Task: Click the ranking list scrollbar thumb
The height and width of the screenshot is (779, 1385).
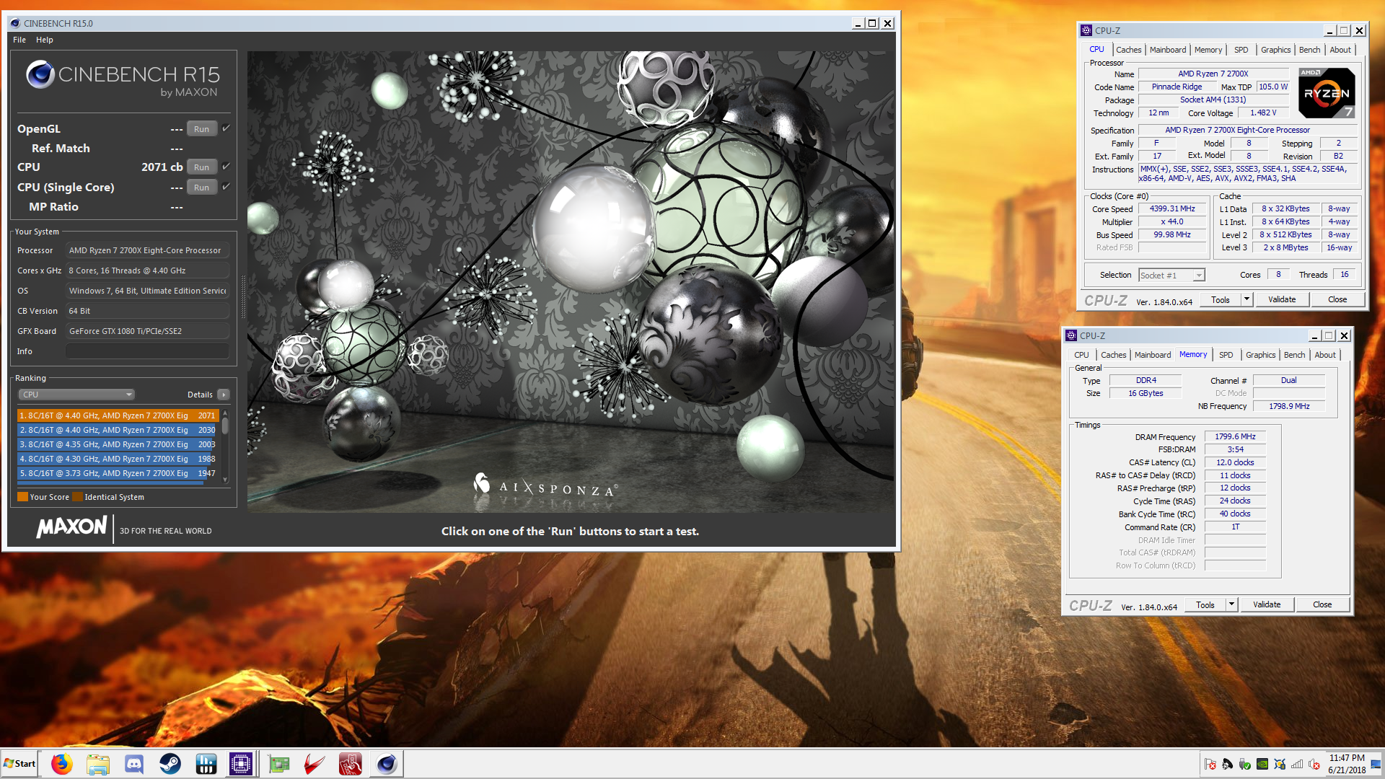Action: coord(225,426)
